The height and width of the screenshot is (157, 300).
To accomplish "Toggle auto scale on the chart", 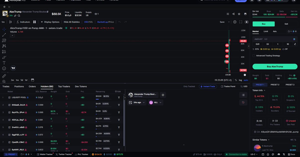I will (246, 80).
